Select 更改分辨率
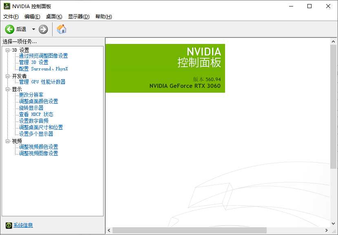Screen dimensions: 338x235 click(31, 95)
